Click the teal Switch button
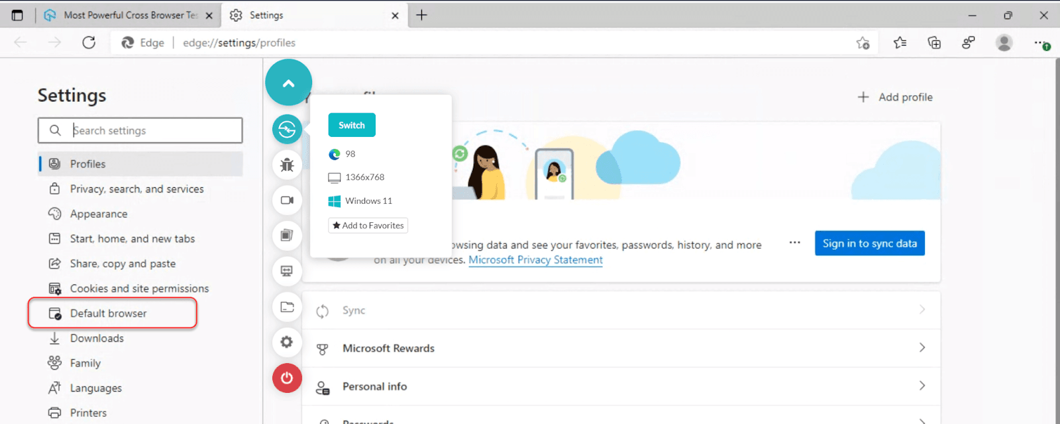 pyautogui.click(x=352, y=125)
